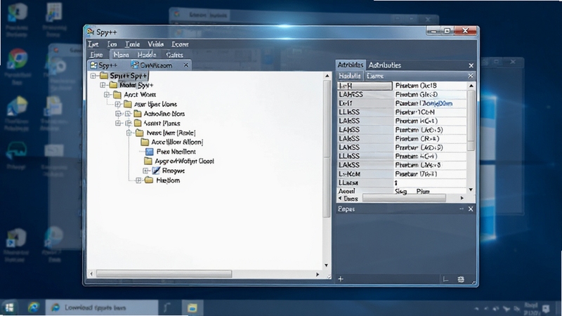Open the 'Lownload' browser task in the taskbar

click(102, 308)
